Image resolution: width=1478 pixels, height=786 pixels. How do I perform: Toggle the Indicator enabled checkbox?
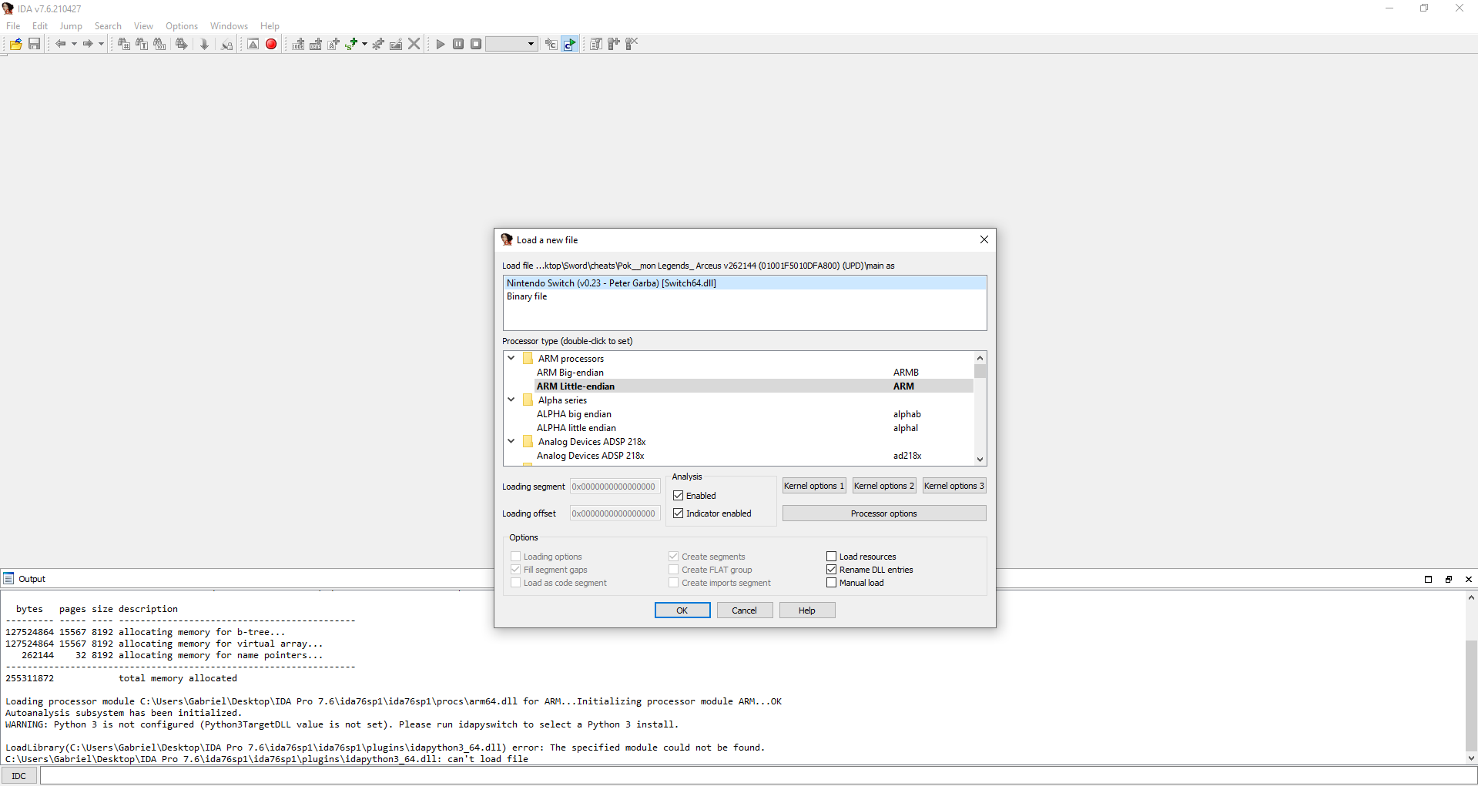(x=679, y=513)
